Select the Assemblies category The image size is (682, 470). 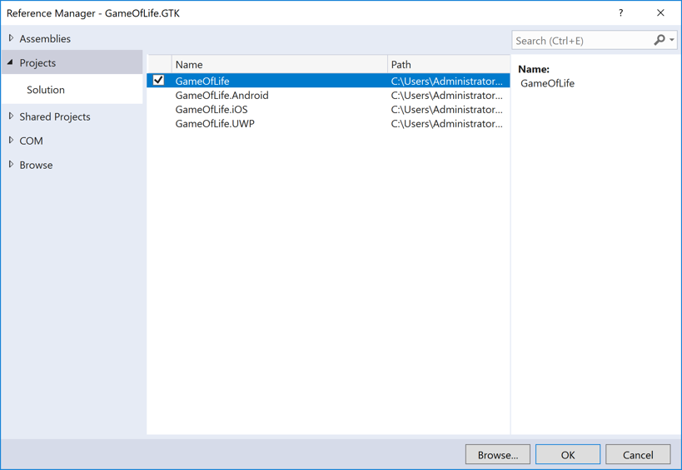pyautogui.click(x=45, y=38)
